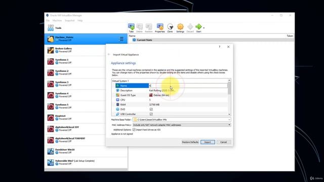Click the Clone toolbar icon
The image size is (324, 182).
170,27
